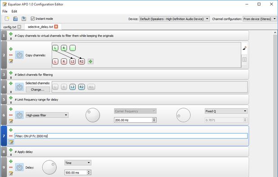
Task: Toggle power for Copy channels
Action: pos(19,55)
